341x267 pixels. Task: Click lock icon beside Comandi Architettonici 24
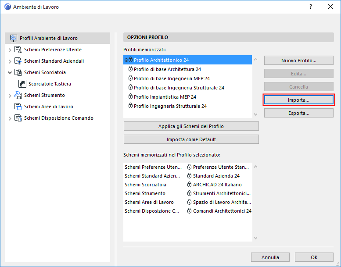pyautogui.click(x=190, y=211)
